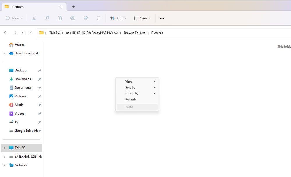Click Browse Folders in the address path
The image size is (291, 177).
pyautogui.click(x=134, y=33)
